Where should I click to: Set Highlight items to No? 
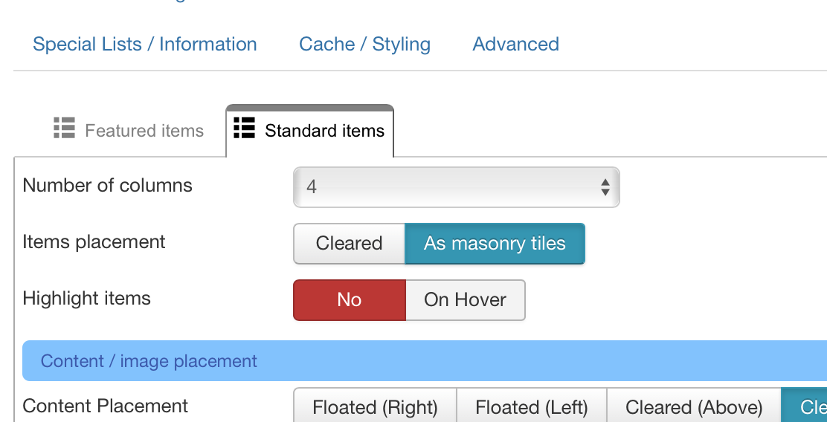tap(349, 300)
